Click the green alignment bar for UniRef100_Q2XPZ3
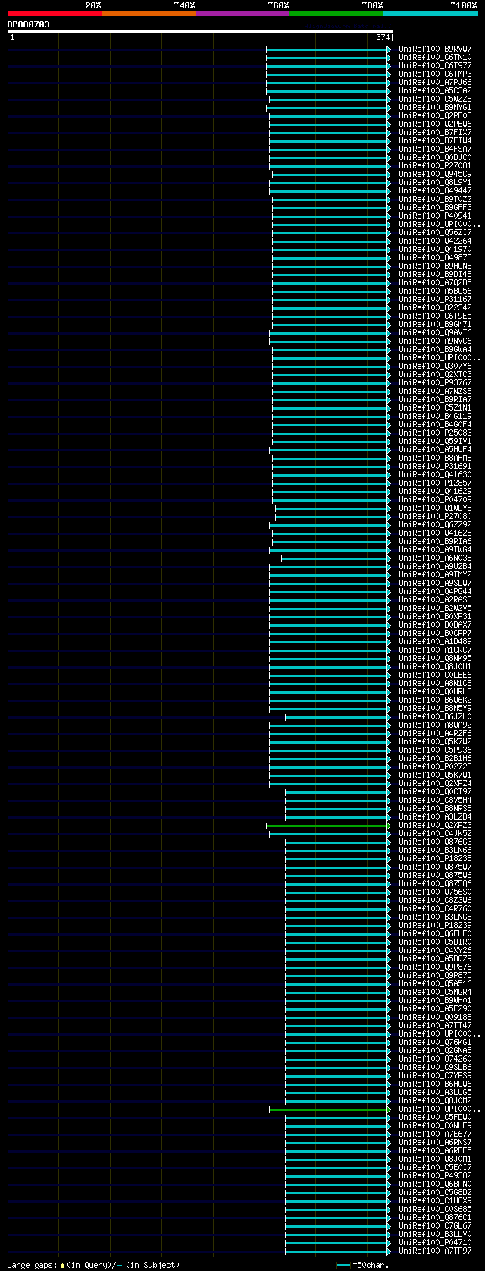The height and width of the screenshot is (1271, 485). tap(328, 826)
